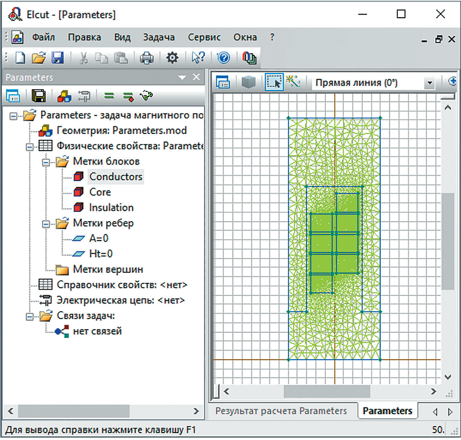Click the 3D gray cube view icon
The image size is (461, 440).
tap(248, 82)
